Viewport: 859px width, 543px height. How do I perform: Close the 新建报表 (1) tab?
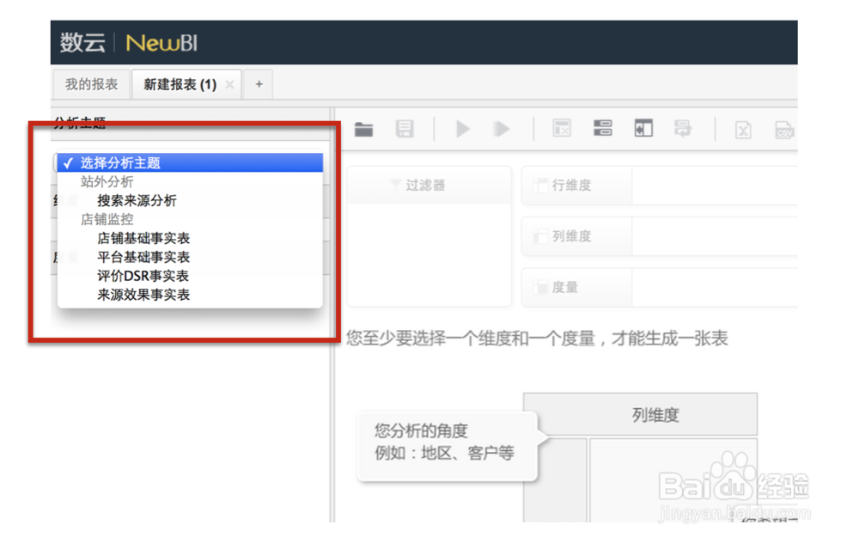[229, 84]
